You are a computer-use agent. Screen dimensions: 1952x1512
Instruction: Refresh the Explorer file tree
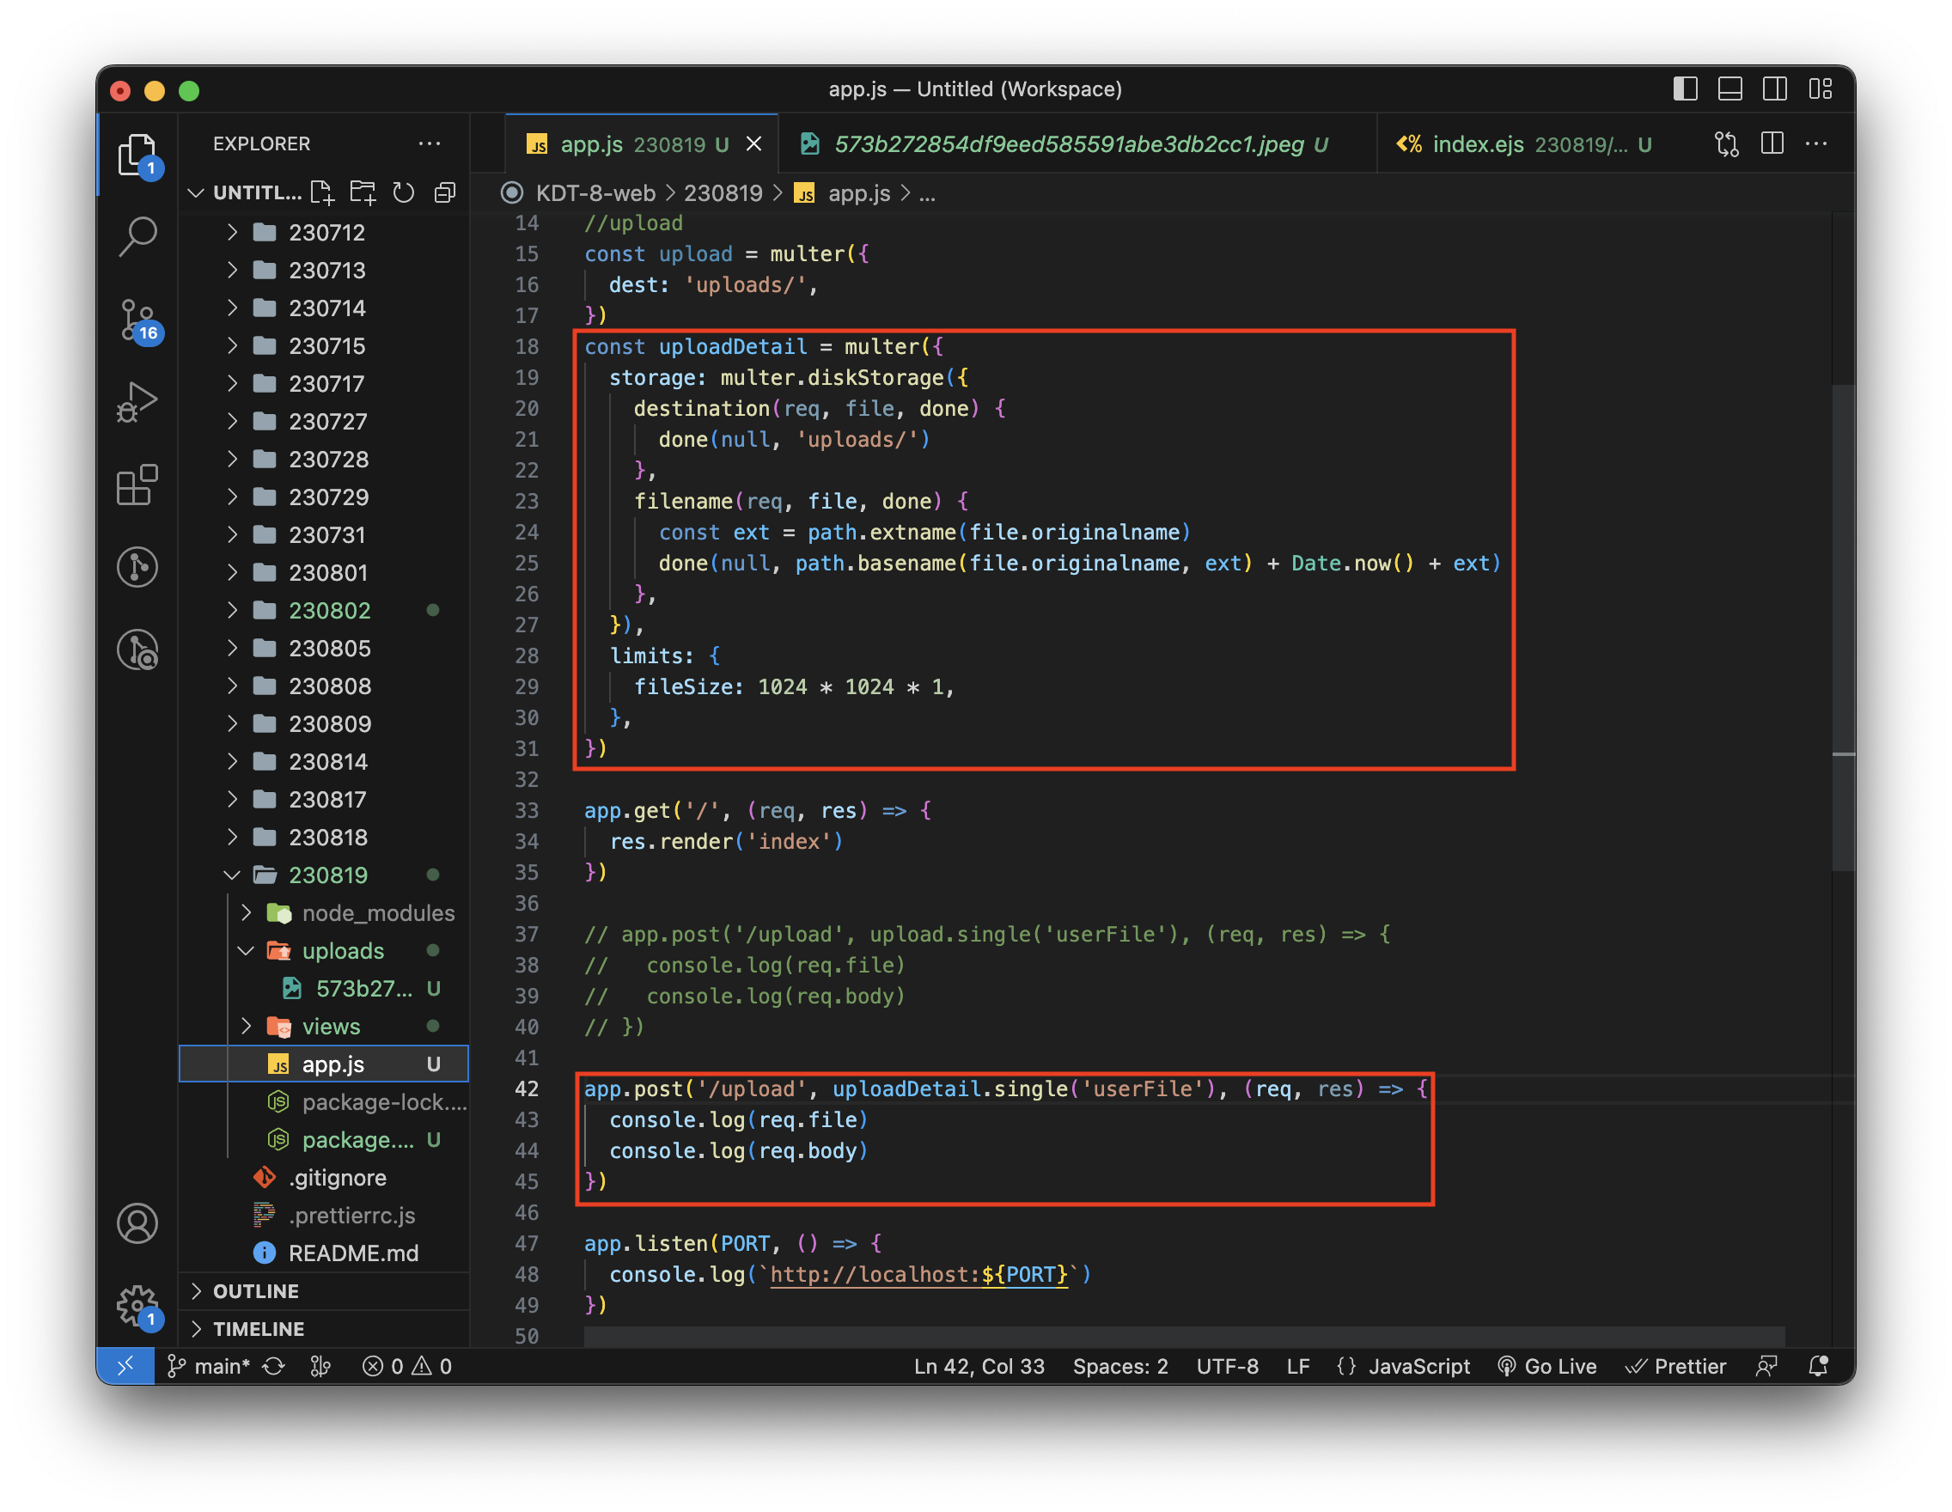[404, 193]
